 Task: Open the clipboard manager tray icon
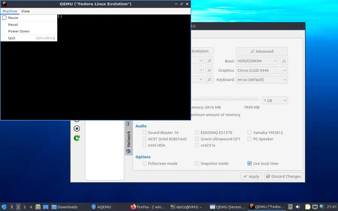308,207
